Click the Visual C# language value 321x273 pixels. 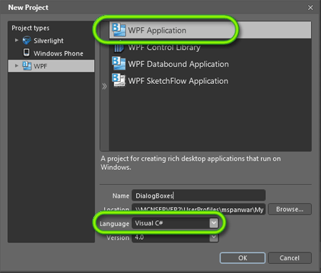pyautogui.click(x=149, y=223)
